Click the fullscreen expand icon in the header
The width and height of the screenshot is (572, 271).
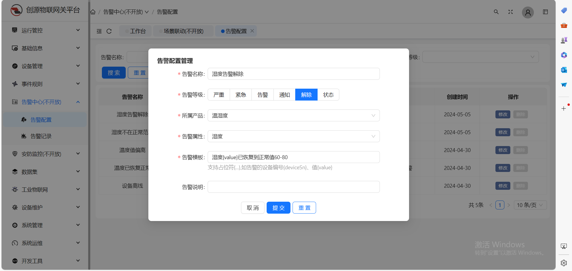click(x=510, y=12)
